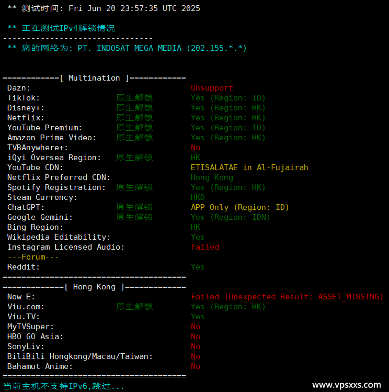Image resolution: width=389 pixels, height=392 pixels.
Task: Click the 'Yes' result beside Reddit
Action: pyautogui.click(x=198, y=267)
